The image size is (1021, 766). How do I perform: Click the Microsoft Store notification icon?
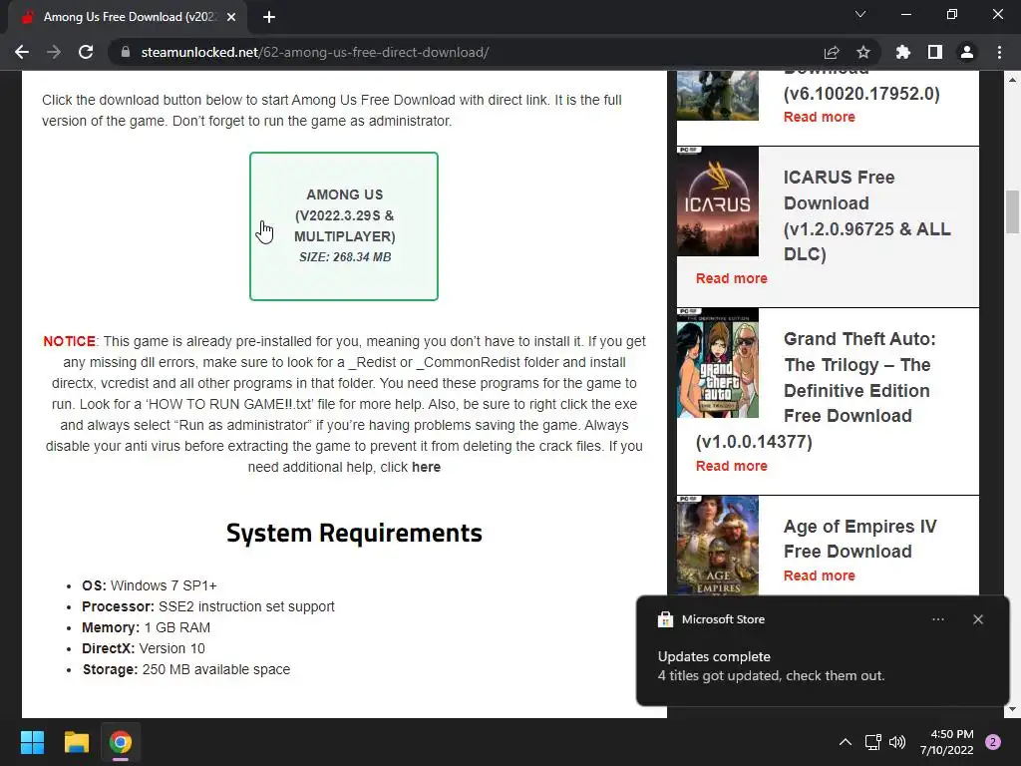pyautogui.click(x=665, y=619)
